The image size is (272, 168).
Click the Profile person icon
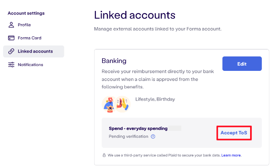[11, 25]
